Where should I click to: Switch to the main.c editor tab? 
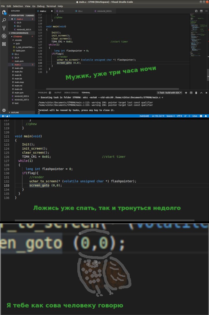point(44,11)
